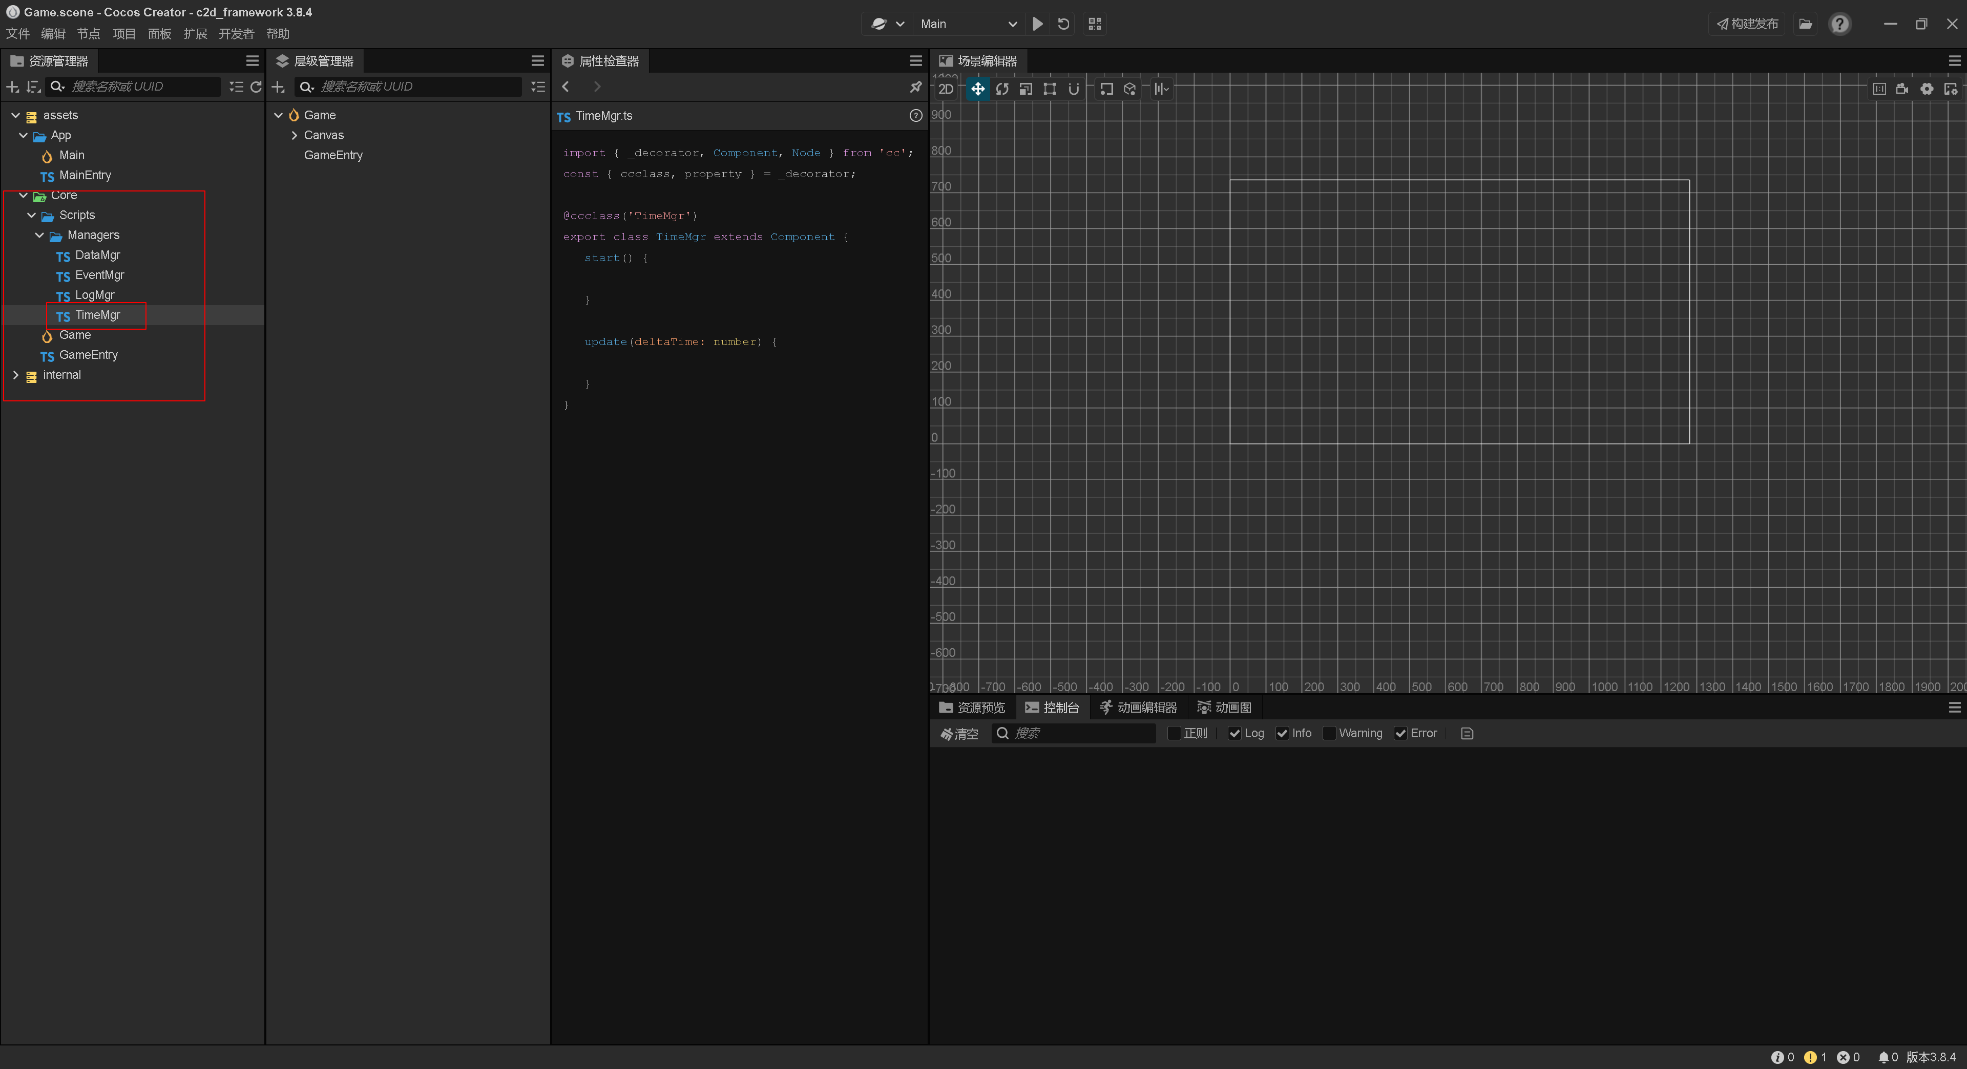
Task: Click 构建发布 build button
Action: (1745, 24)
